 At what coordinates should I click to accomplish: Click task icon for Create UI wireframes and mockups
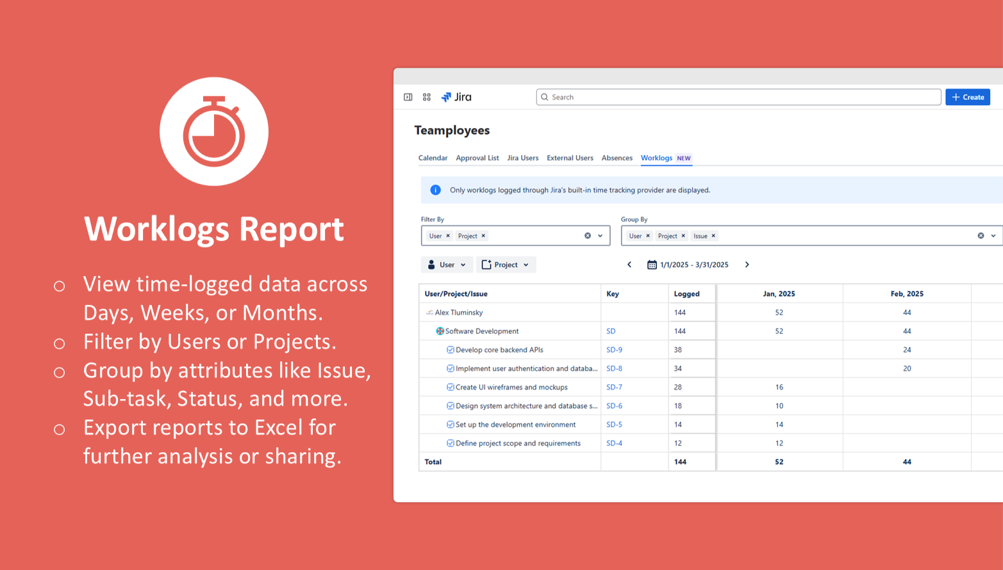pyautogui.click(x=451, y=387)
